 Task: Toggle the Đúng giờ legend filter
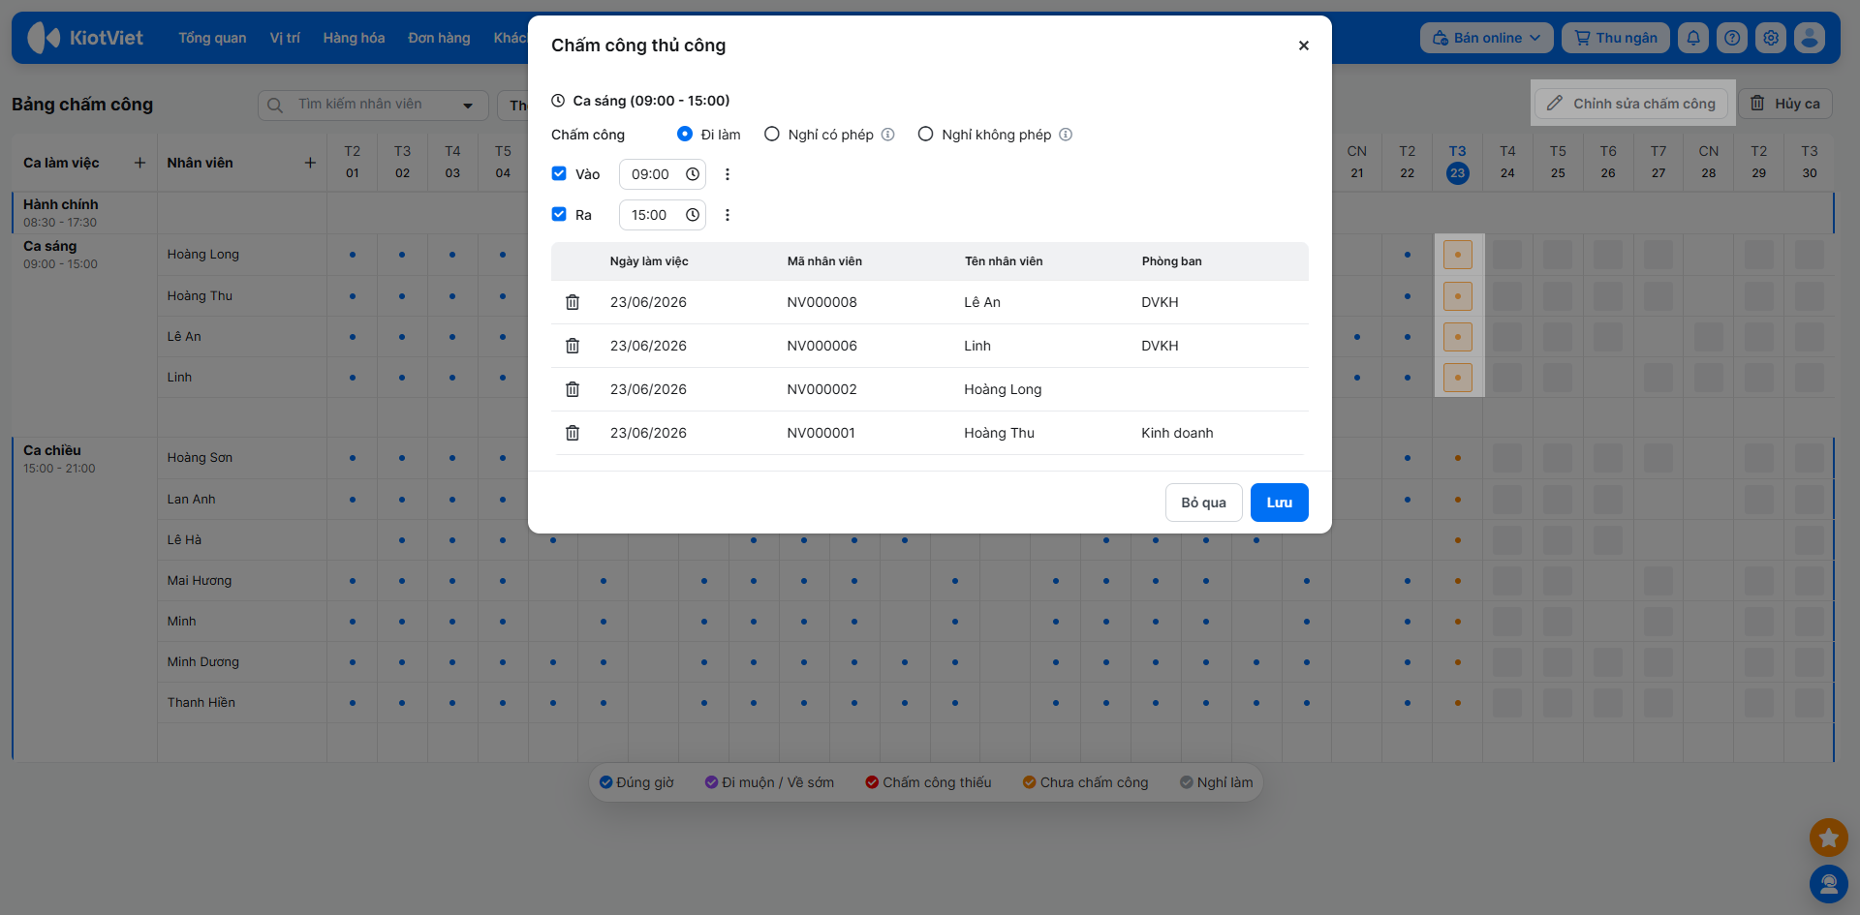click(636, 782)
